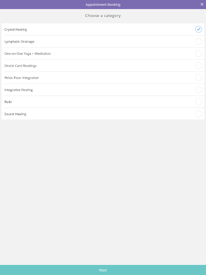Click the Appointment Booking title text
This screenshot has height=275, width=206.
coord(103,4)
